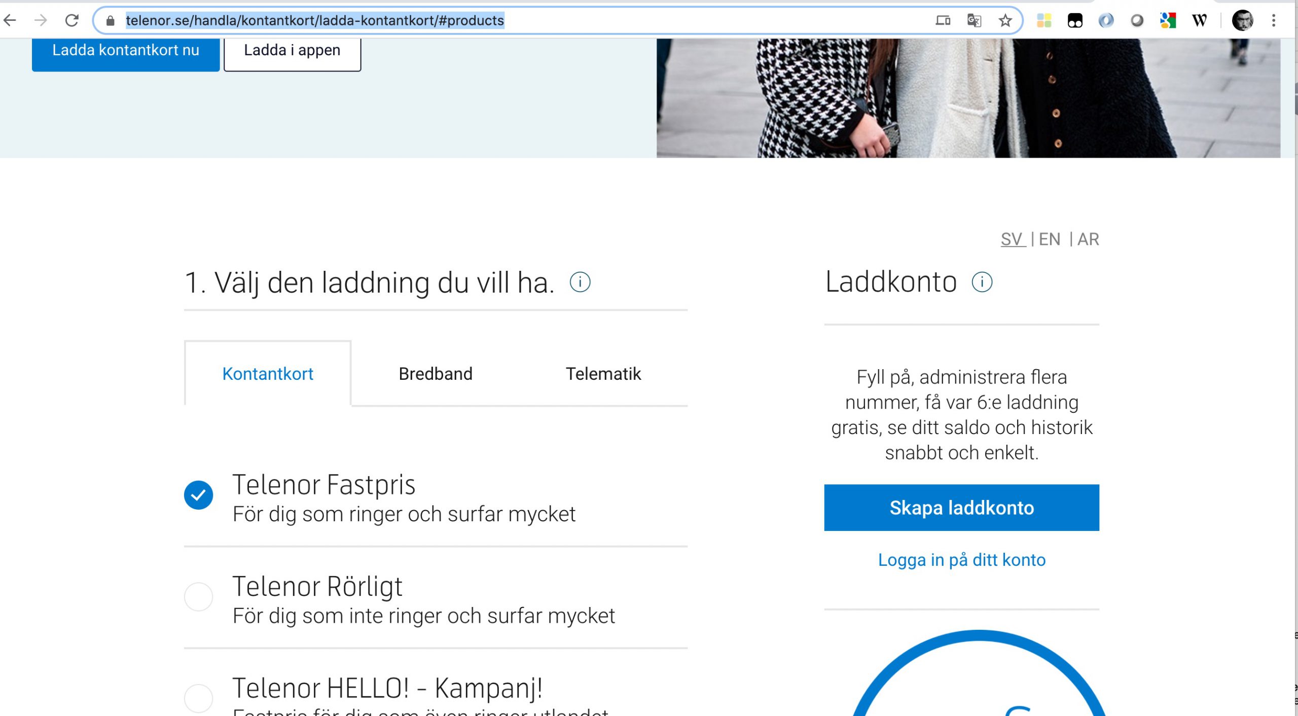Image resolution: width=1298 pixels, height=716 pixels.
Task: Show info about choosing laddning
Action: click(x=580, y=282)
